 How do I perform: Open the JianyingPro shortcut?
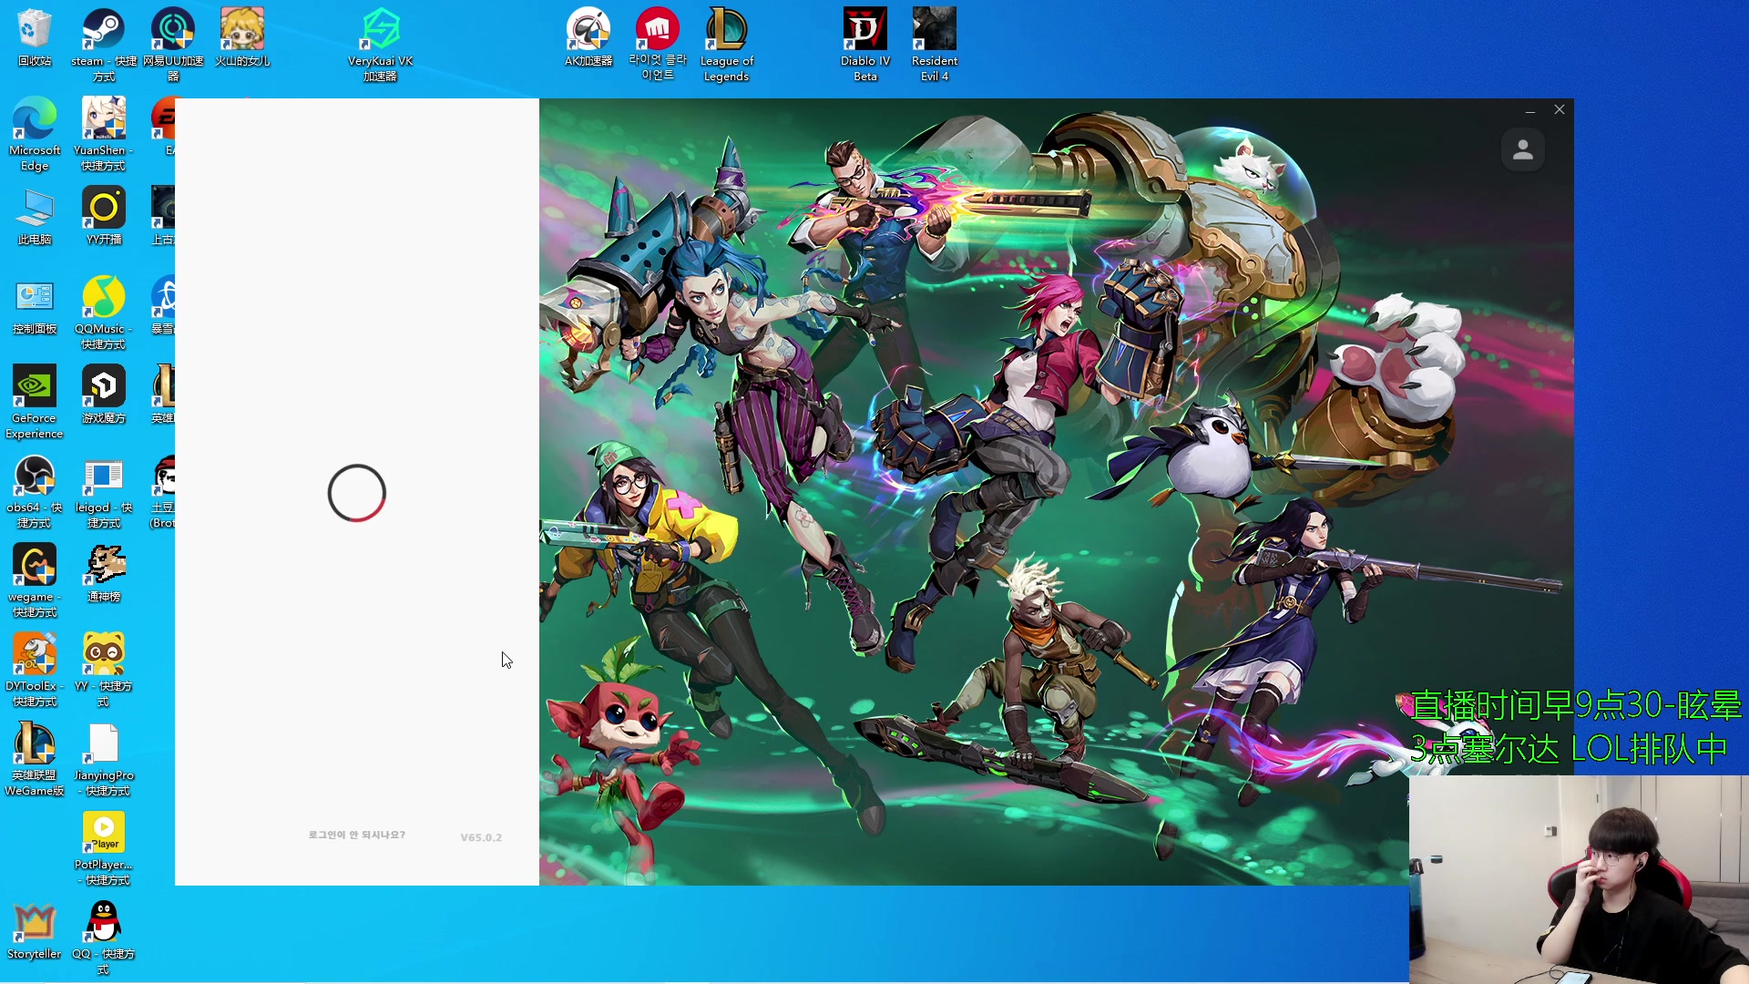tap(104, 759)
